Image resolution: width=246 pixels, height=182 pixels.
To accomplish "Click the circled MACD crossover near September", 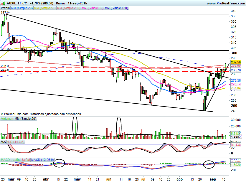I will point(209,164).
